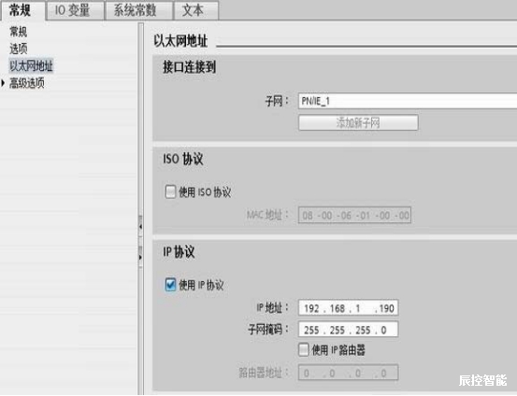517x396 pixels.
Task: Open the 子网 PN/IE_1 dropdown
Action: [408, 101]
